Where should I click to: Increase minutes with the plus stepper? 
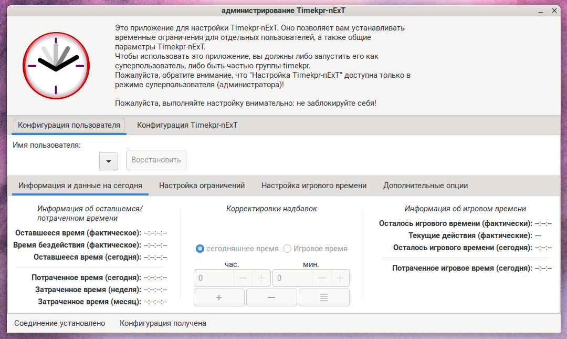[340, 278]
